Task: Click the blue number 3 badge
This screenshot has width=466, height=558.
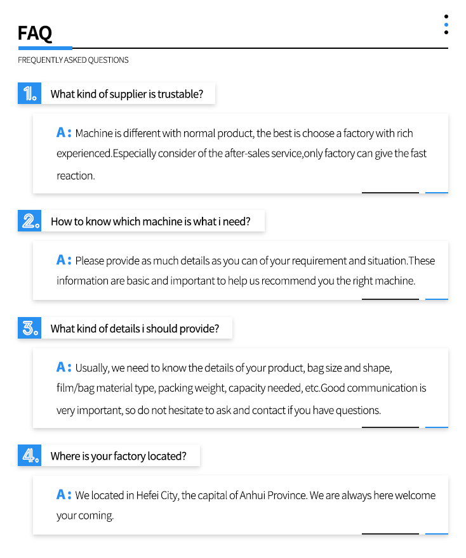Action: point(30,328)
